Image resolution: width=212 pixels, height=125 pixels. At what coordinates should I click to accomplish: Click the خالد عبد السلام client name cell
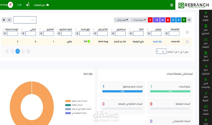point(120,41)
